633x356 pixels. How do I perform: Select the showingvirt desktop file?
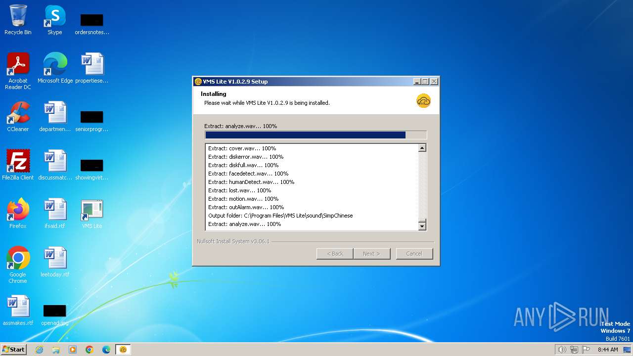click(92, 169)
